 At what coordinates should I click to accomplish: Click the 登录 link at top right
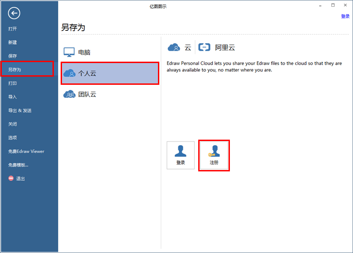[x=345, y=16]
